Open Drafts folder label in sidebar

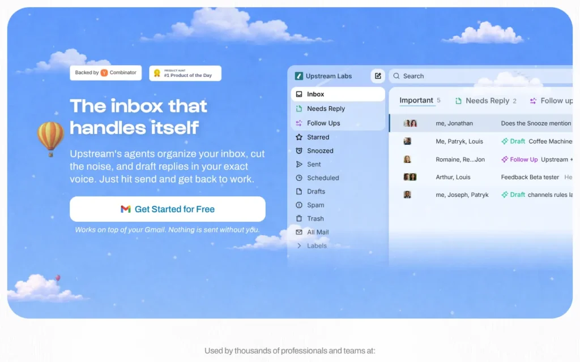pos(316,191)
